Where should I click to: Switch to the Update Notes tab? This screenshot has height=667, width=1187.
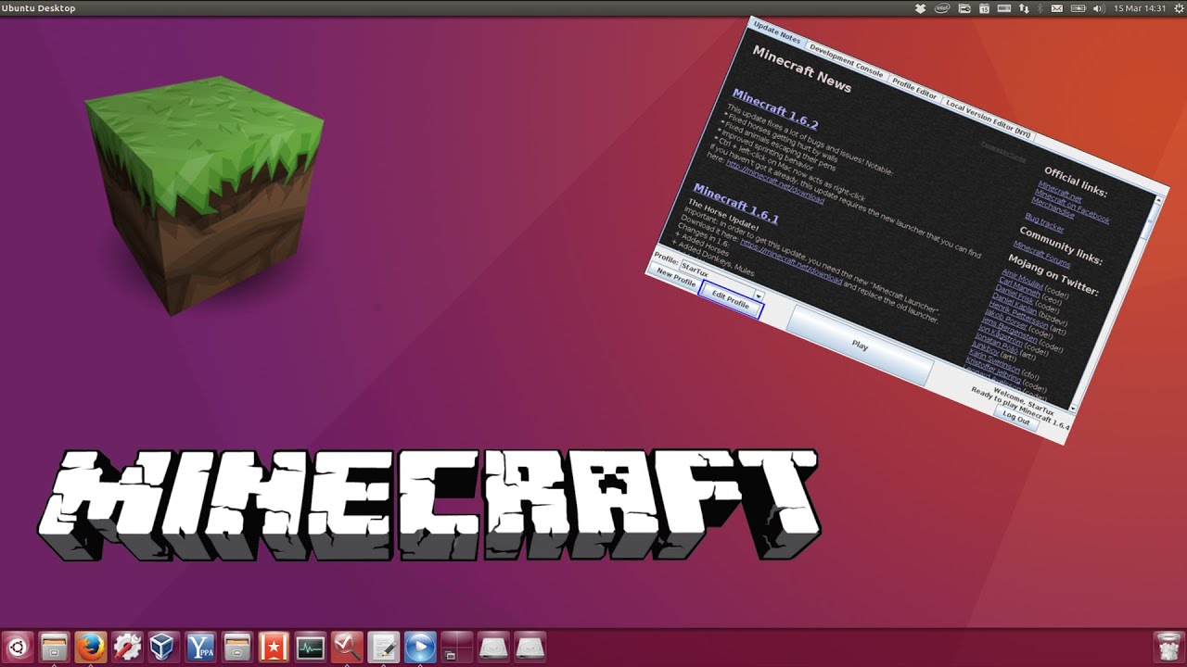[776, 31]
